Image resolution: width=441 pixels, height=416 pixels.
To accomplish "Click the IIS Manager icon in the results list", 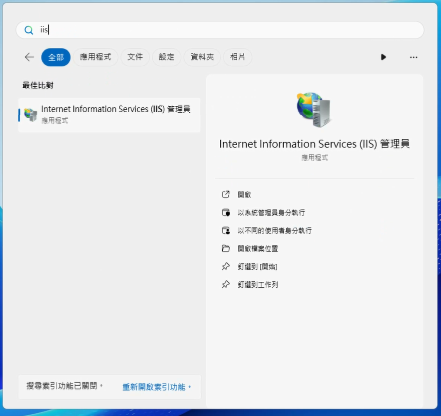I will point(30,115).
